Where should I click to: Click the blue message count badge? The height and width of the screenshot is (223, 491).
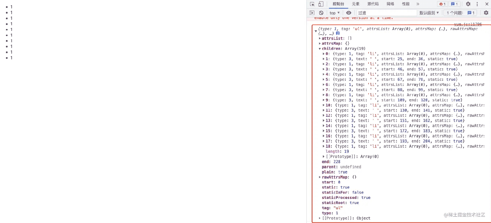[455, 4]
